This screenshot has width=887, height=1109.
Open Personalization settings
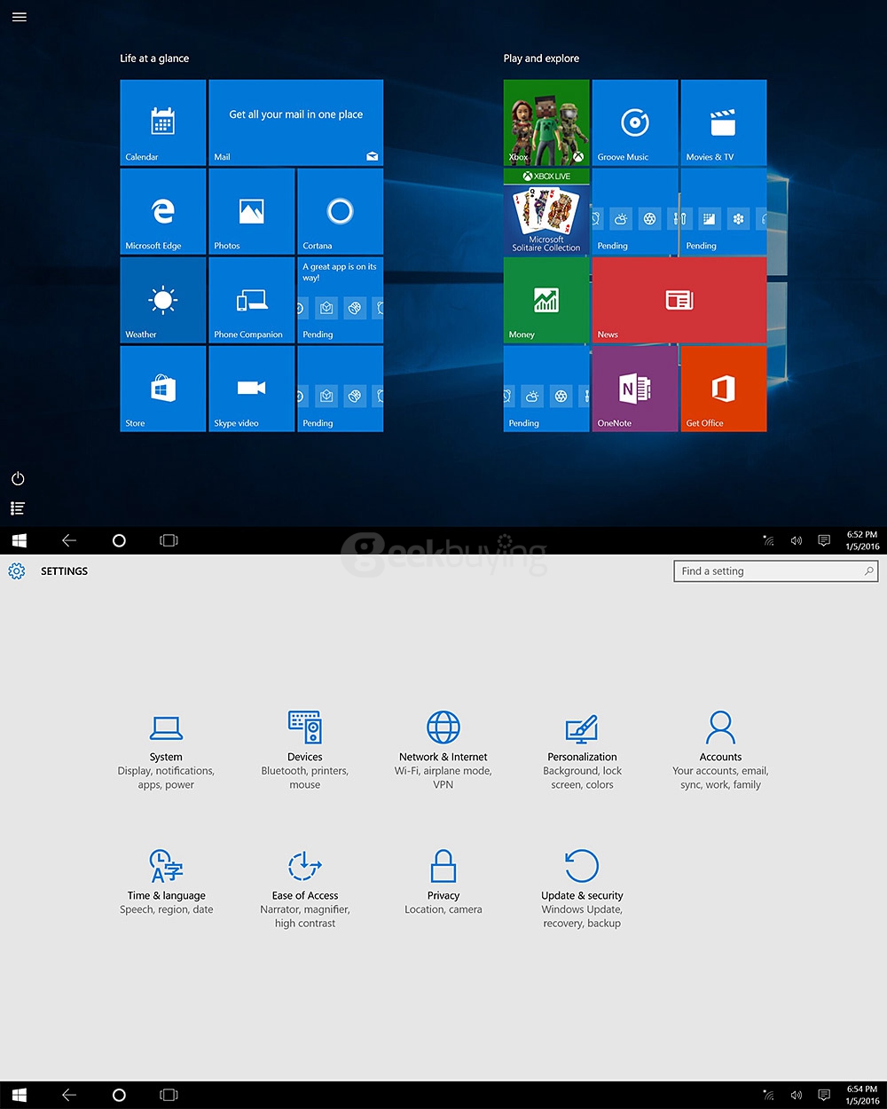(582, 750)
